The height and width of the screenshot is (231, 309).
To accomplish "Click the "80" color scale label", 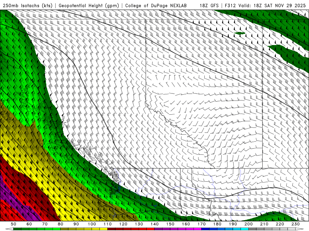I will point(60,224).
